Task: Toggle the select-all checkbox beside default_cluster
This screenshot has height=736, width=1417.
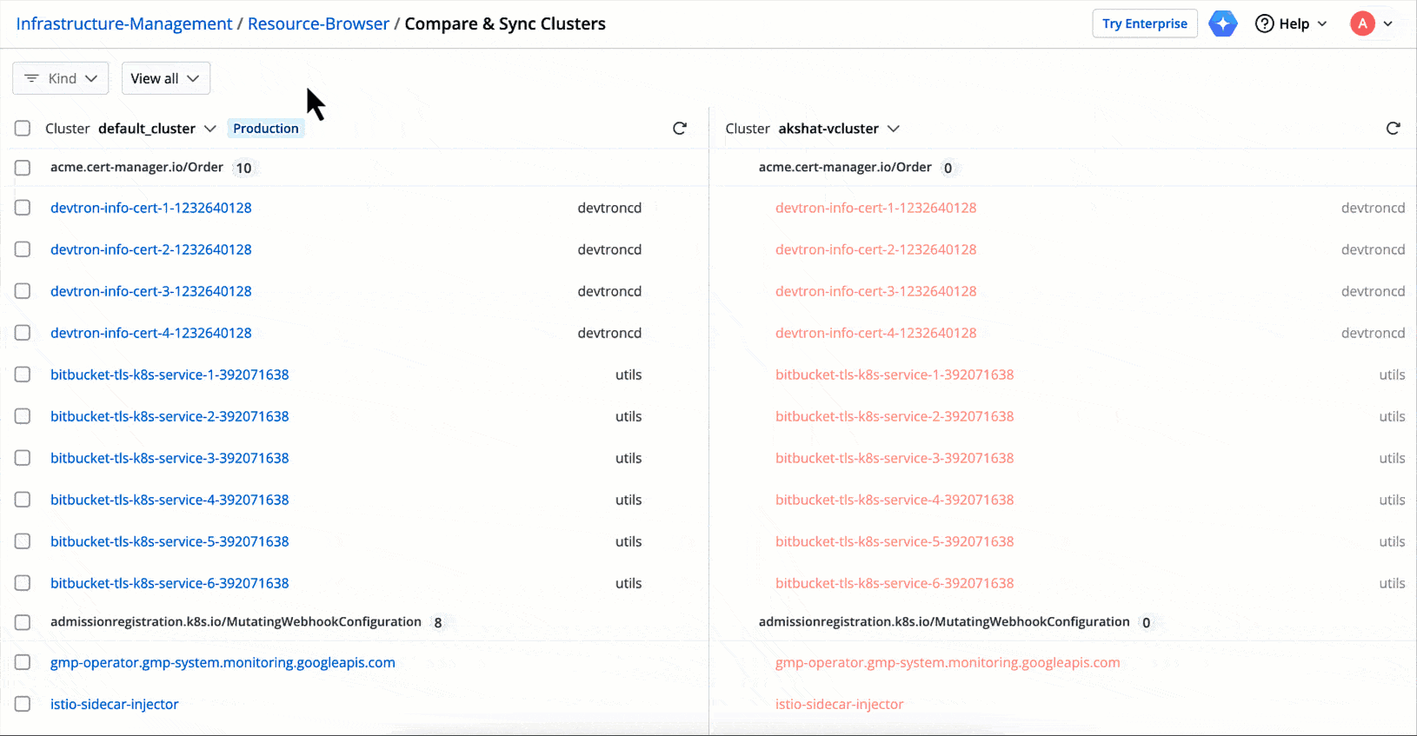Action: coord(23,129)
